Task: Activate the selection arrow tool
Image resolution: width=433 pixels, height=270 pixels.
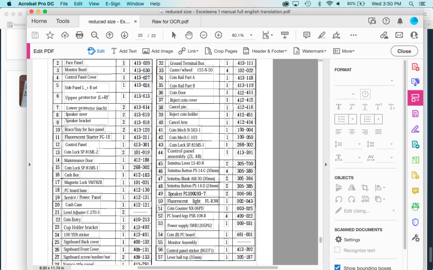Action: tap(174, 35)
